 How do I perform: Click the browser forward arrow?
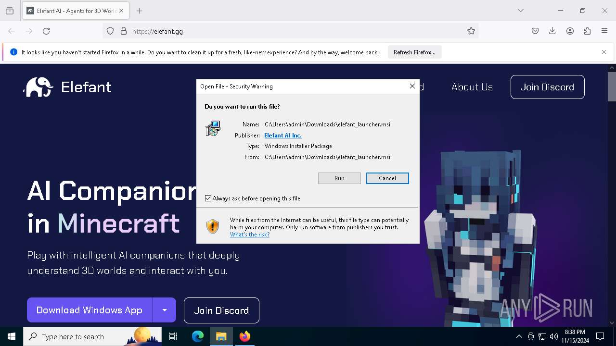pos(29,31)
